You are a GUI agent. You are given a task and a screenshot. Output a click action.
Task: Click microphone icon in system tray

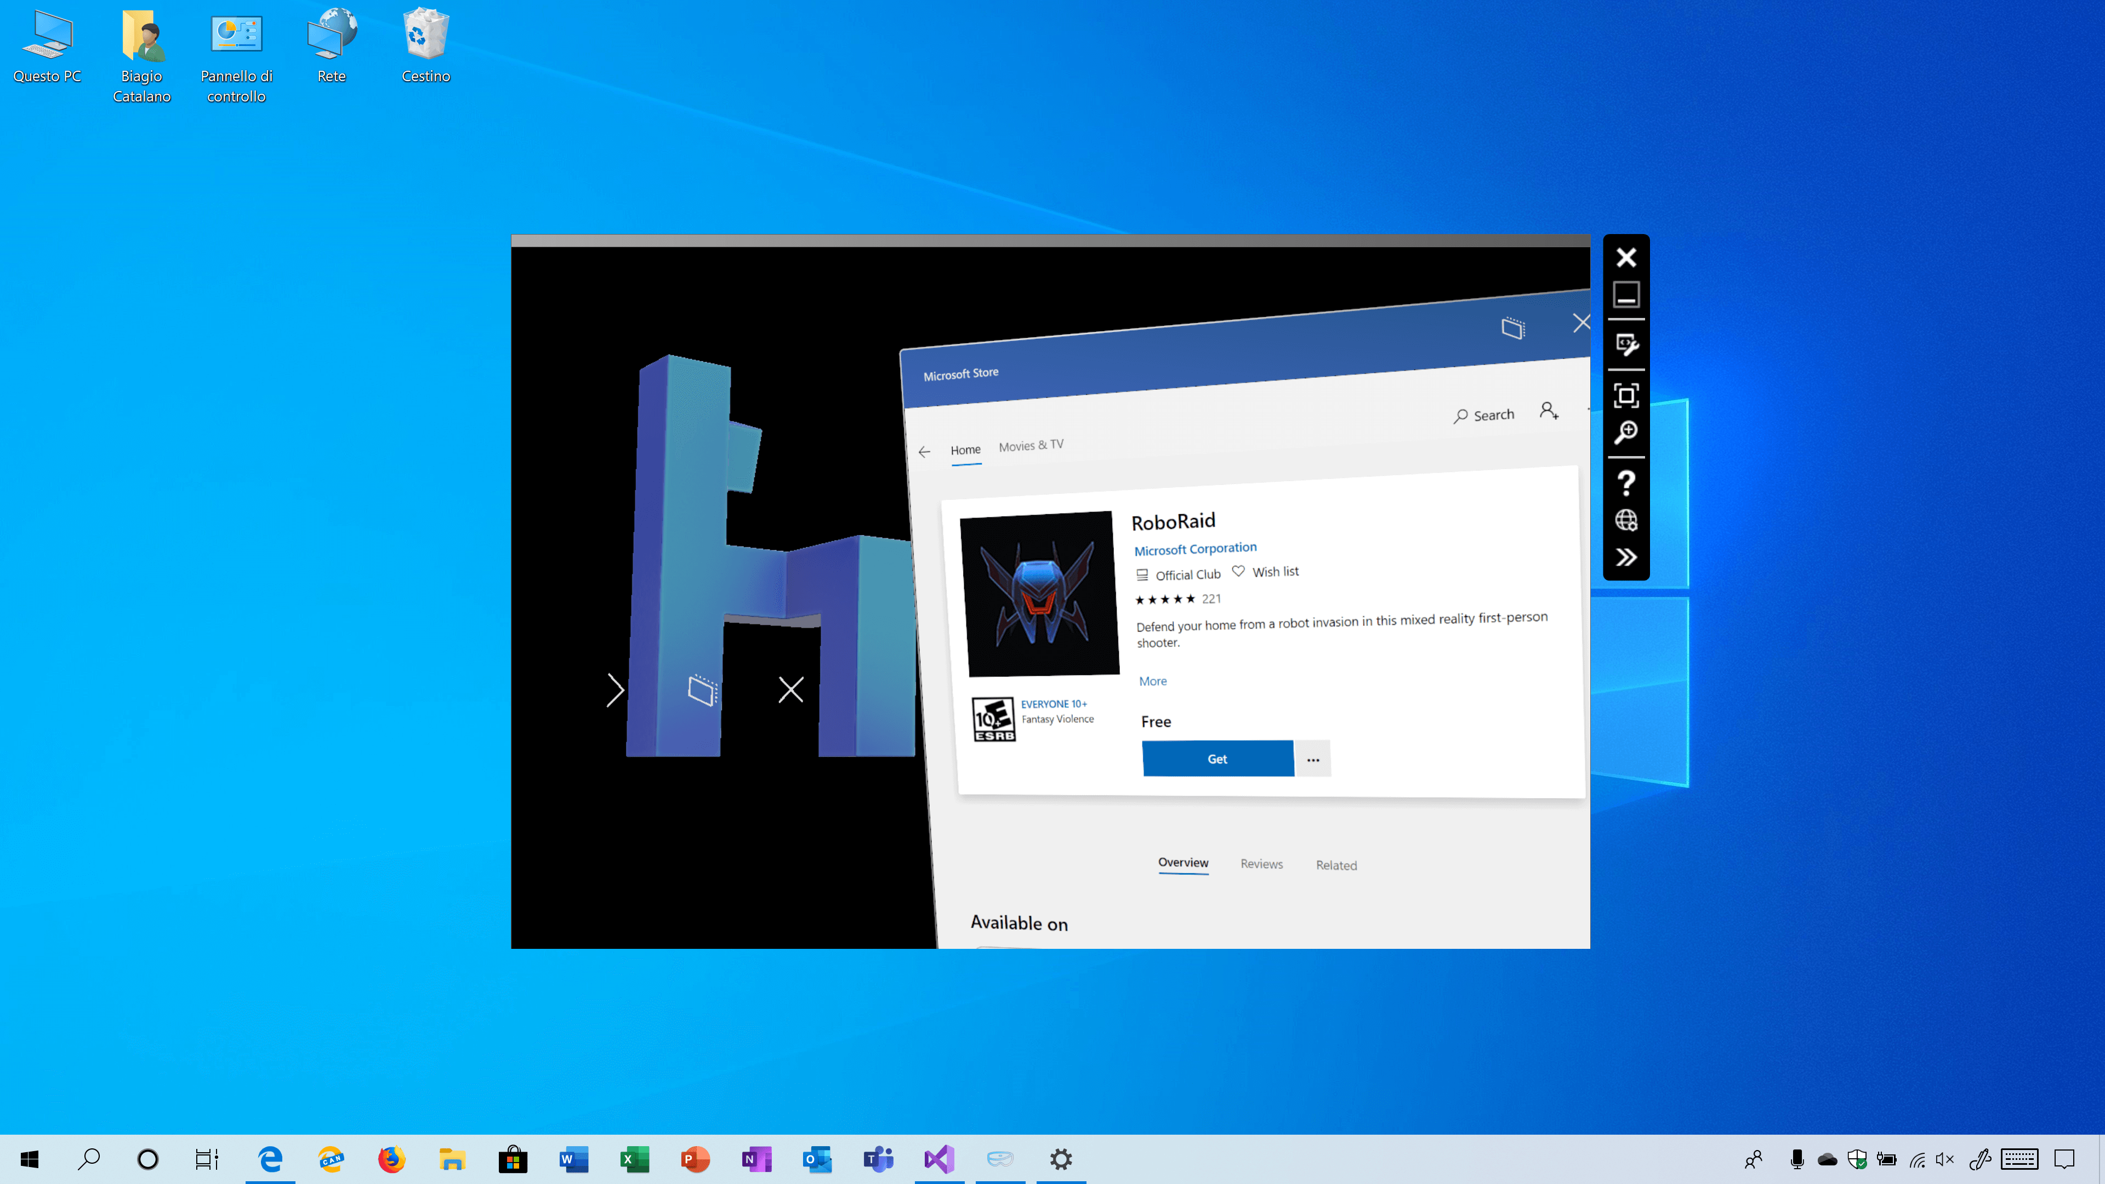coord(1797,1159)
